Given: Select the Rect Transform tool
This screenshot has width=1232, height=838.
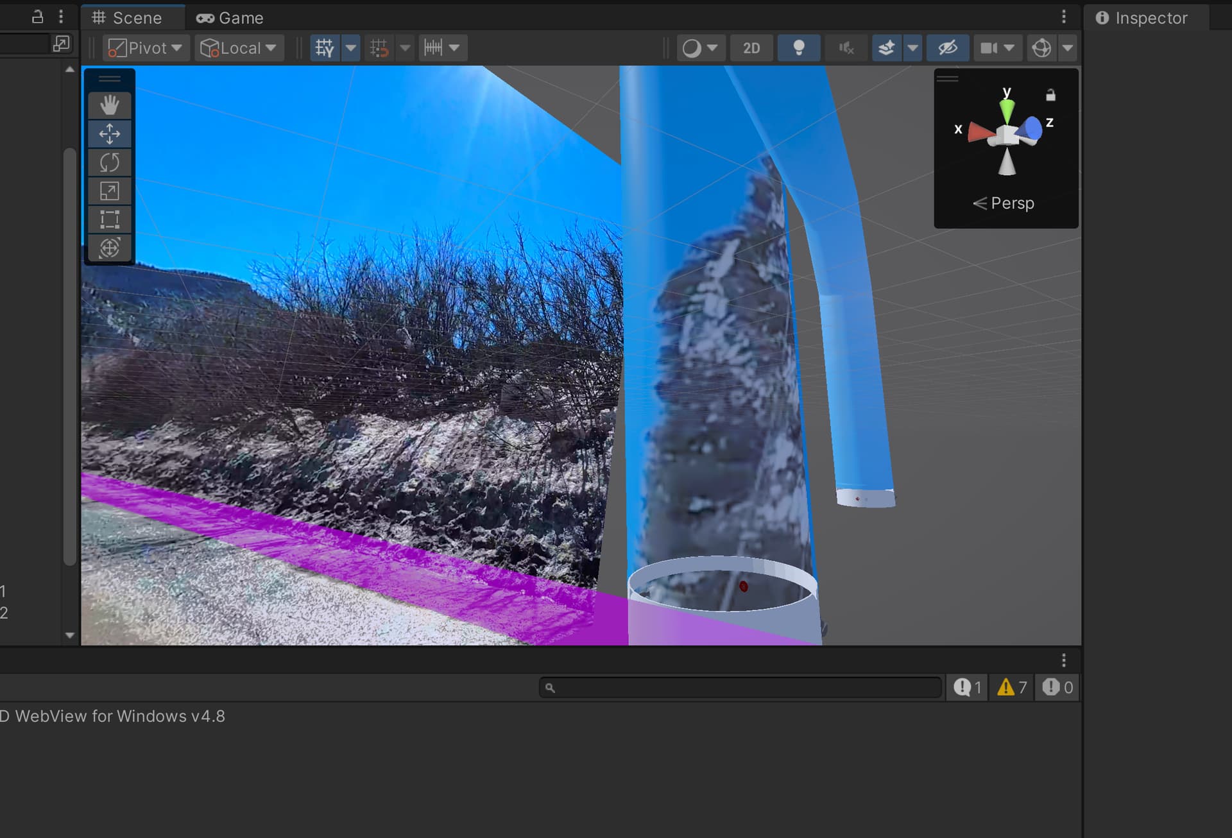Looking at the screenshot, I should tap(109, 219).
